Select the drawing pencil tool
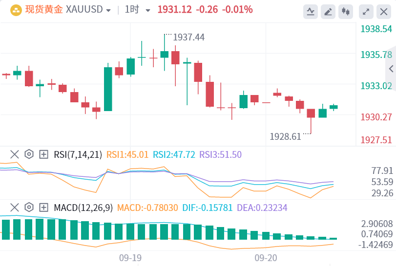The width and height of the screenshot is (396, 266). point(328,12)
